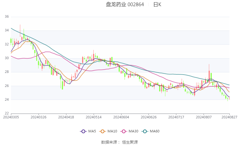Click x-axis date label 20240418
The image size is (239, 145).
point(66,117)
